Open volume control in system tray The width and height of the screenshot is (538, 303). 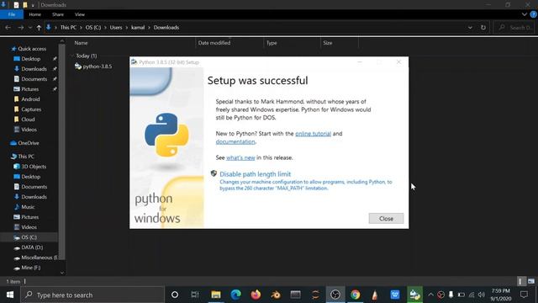click(482, 295)
